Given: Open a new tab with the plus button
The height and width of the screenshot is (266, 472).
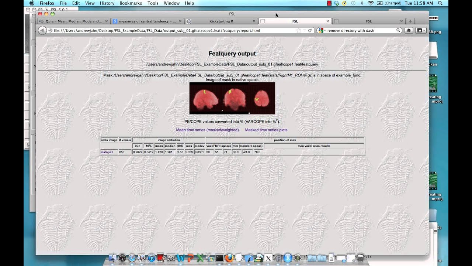Looking at the screenshot, I should click(x=410, y=21).
